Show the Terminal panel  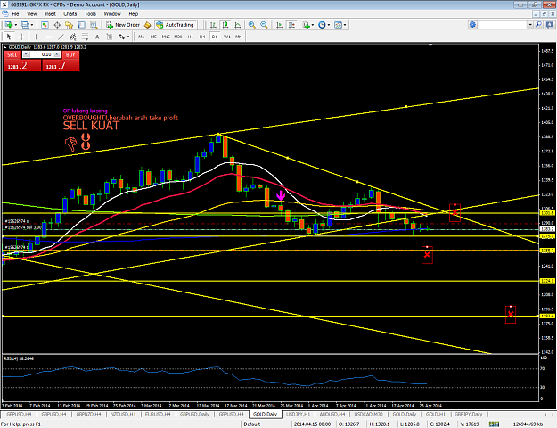81,25
